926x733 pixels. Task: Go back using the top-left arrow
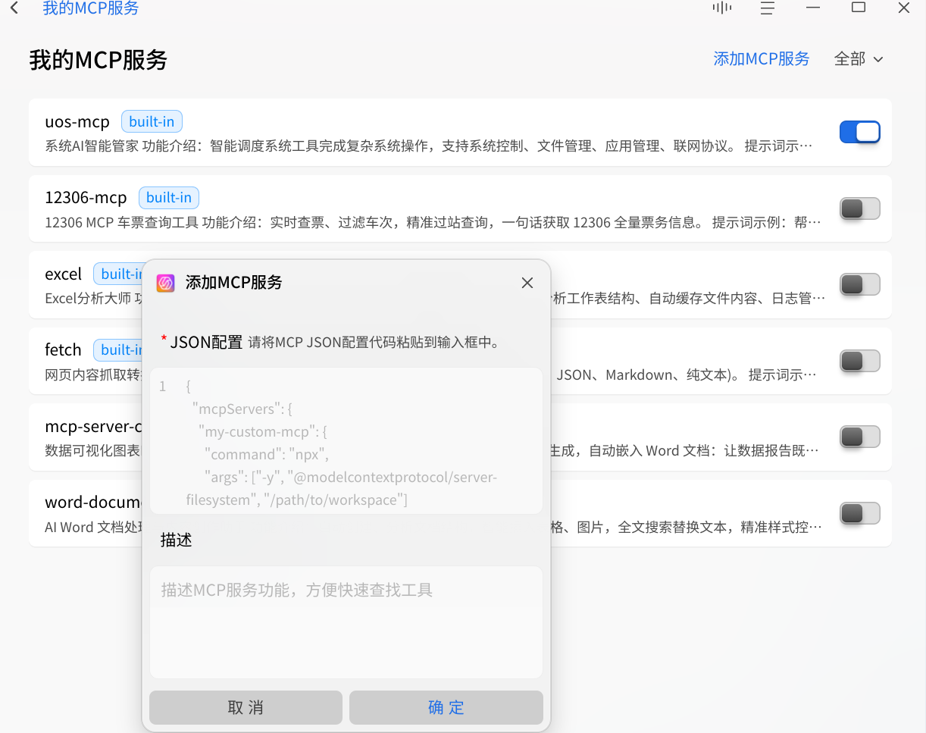pos(14,8)
